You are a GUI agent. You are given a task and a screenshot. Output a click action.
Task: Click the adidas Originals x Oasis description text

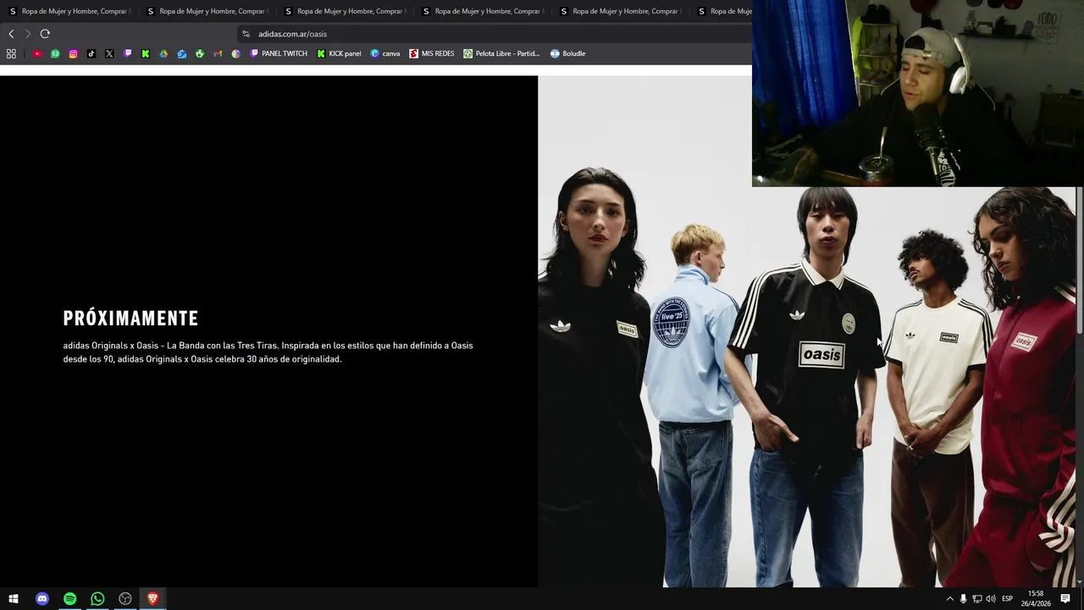pos(268,352)
